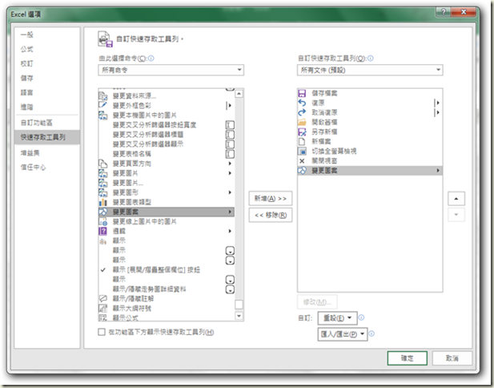Open help with the ? title bar button

444,12
